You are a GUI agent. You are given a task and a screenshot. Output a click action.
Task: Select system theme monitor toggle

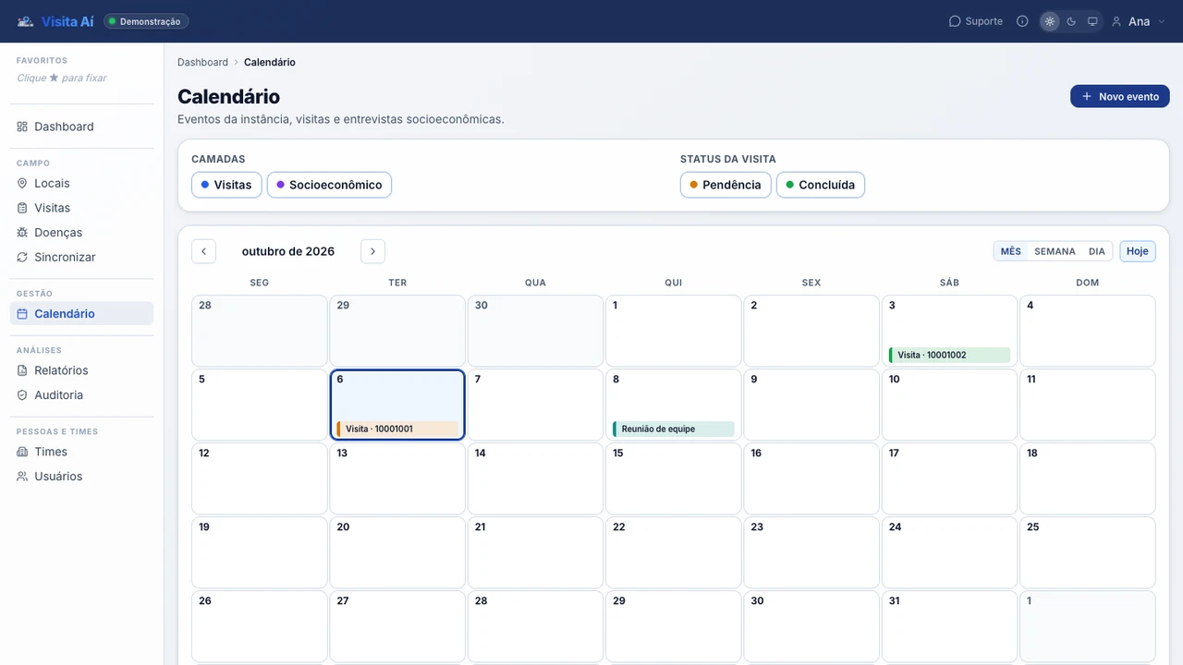tap(1092, 21)
